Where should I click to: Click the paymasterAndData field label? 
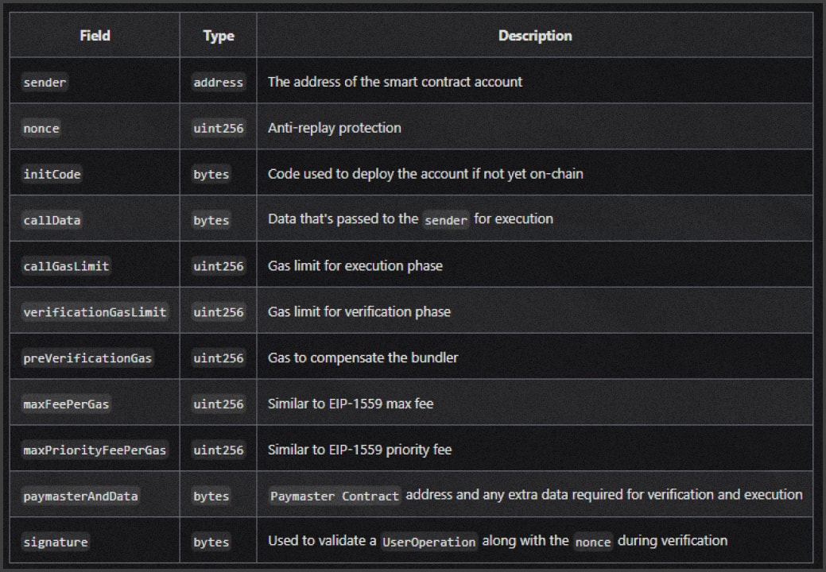point(80,497)
